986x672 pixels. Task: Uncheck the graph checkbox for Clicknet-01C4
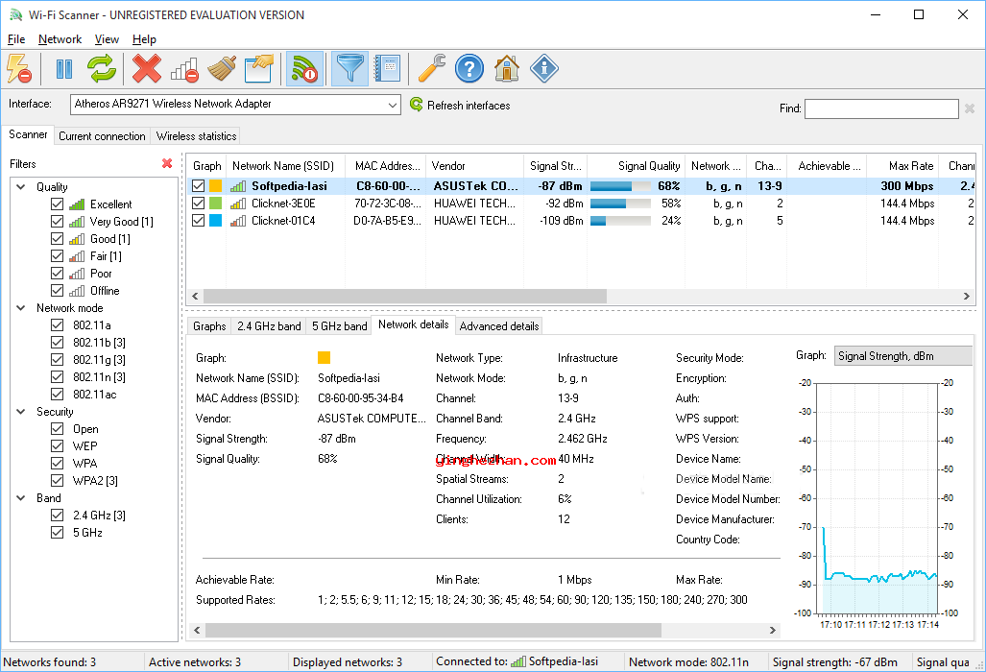(x=198, y=221)
